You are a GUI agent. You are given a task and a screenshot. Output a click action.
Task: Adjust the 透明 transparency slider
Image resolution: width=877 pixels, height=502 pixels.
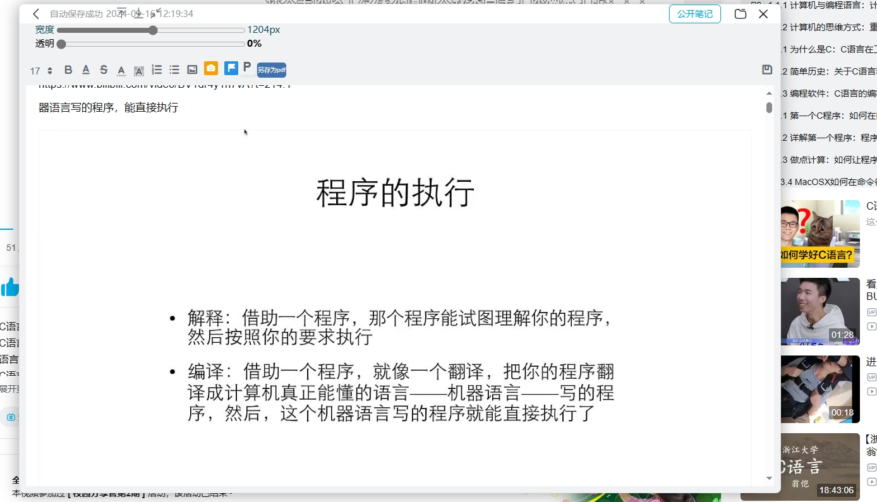(x=150, y=44)
